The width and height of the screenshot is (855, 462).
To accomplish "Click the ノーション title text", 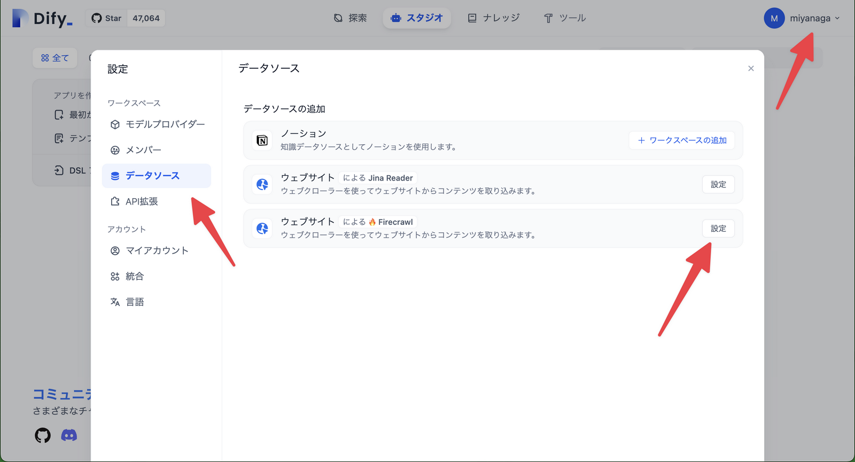I will (x=304, y=134).
